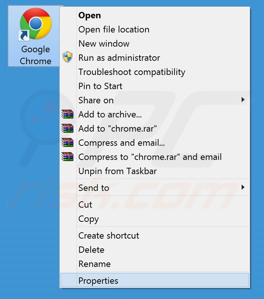Screen dimensions: 264x299
Task: Click WinRAR icon beside Add to archive
Action: [x=68, y=114]
